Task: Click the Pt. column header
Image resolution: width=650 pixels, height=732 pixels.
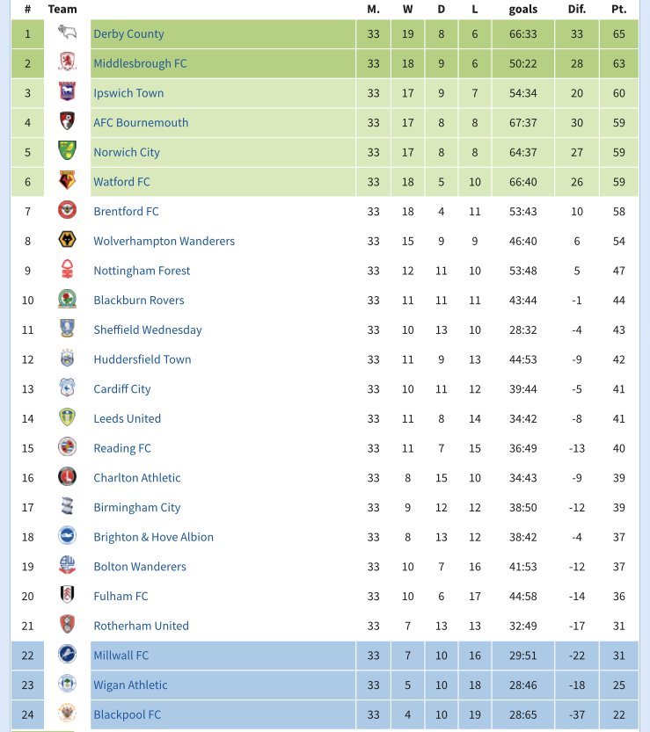Action: tap(618, 10)
